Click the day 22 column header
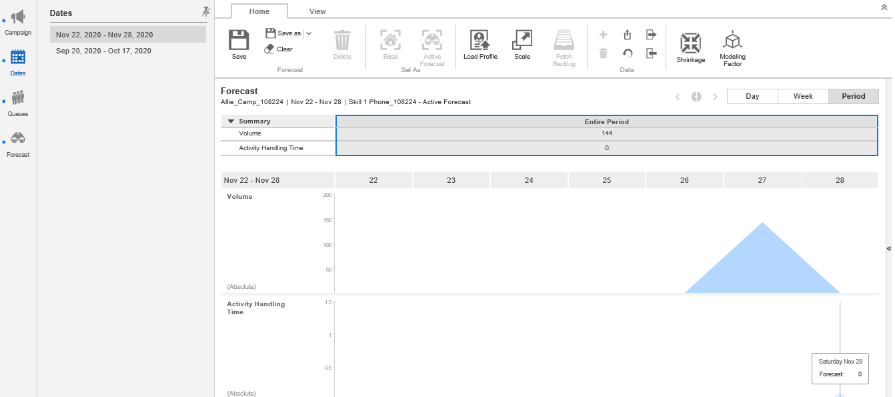 (373, 180)
